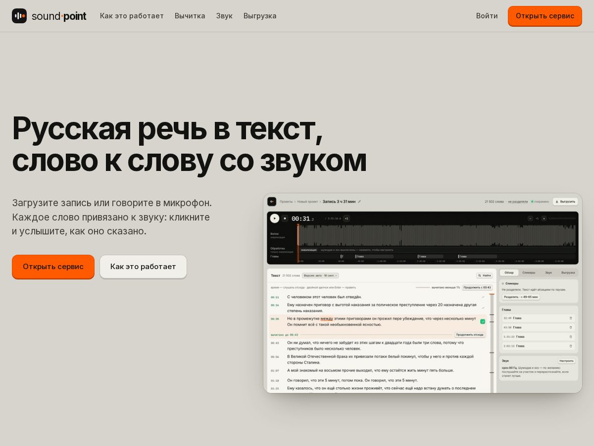Click the «Войти» login link

pyautogui.click(x=487, y=16)
